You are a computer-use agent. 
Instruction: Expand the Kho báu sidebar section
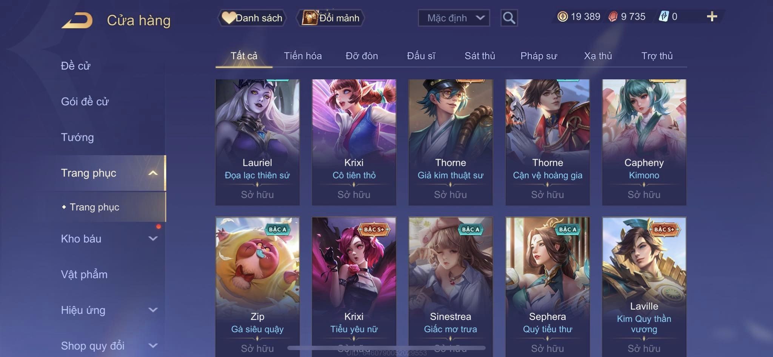[153, 239]
